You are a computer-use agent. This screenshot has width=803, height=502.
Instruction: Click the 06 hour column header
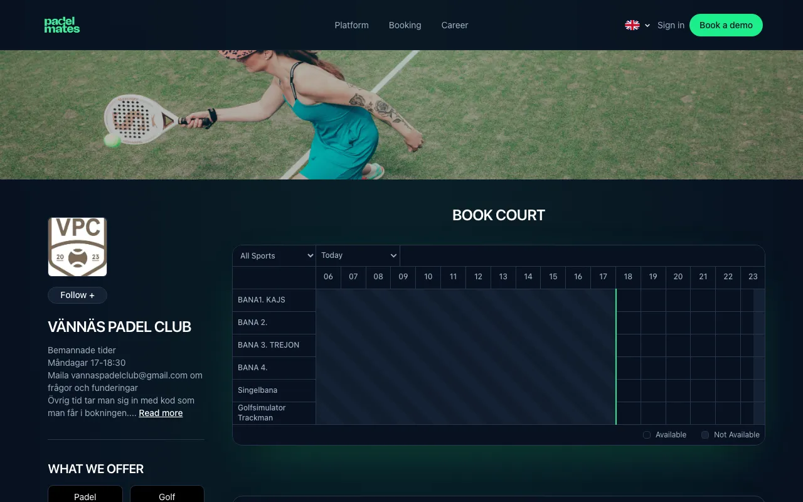tap(328, 277)
